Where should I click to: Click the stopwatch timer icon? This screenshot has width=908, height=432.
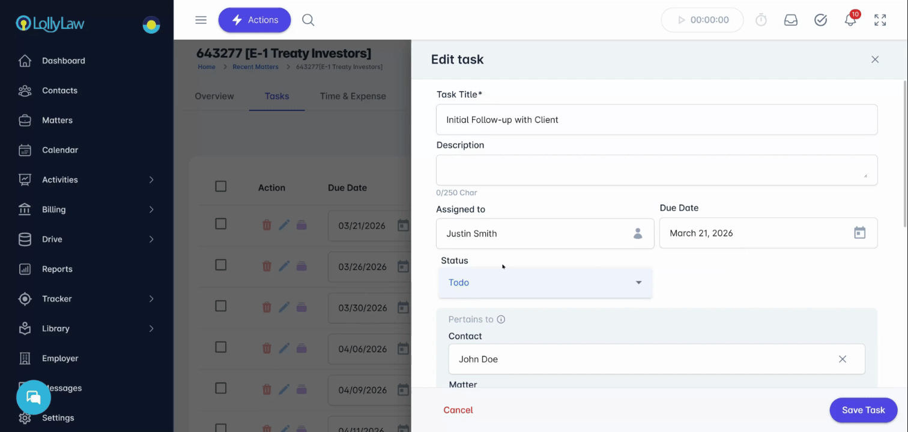pyautogui.click(x=761, y=20)
